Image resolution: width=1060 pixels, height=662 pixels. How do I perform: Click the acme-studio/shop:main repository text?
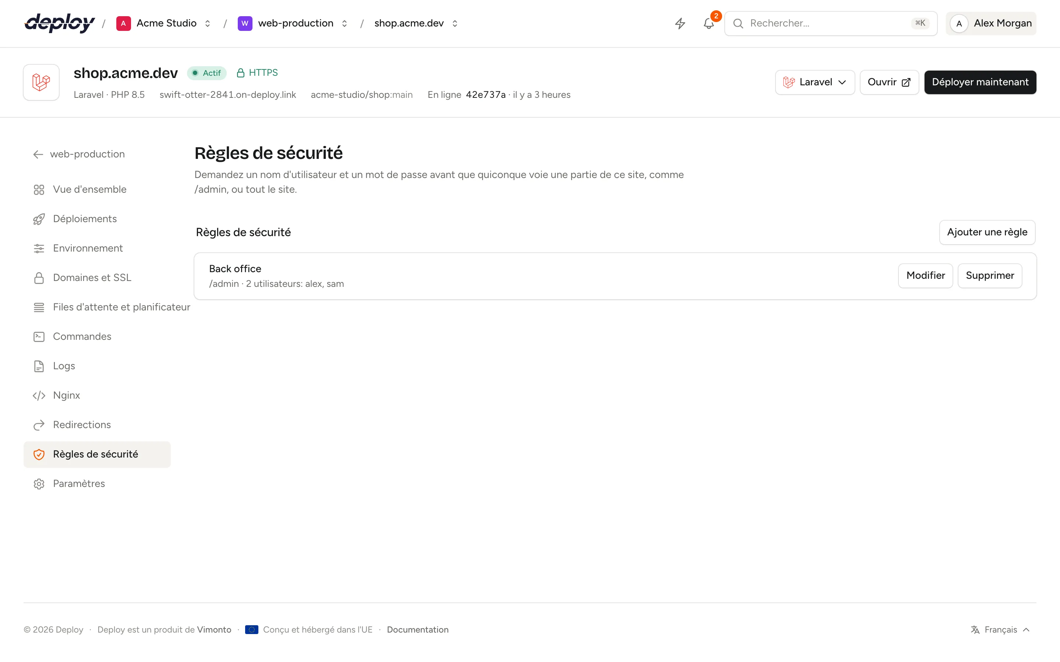361,95
